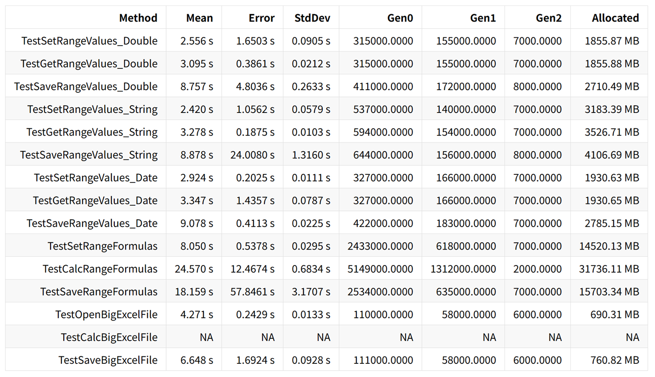Select the StdDev column header
The height and width of the screenshot is (377, 655).
pos(311,18)
